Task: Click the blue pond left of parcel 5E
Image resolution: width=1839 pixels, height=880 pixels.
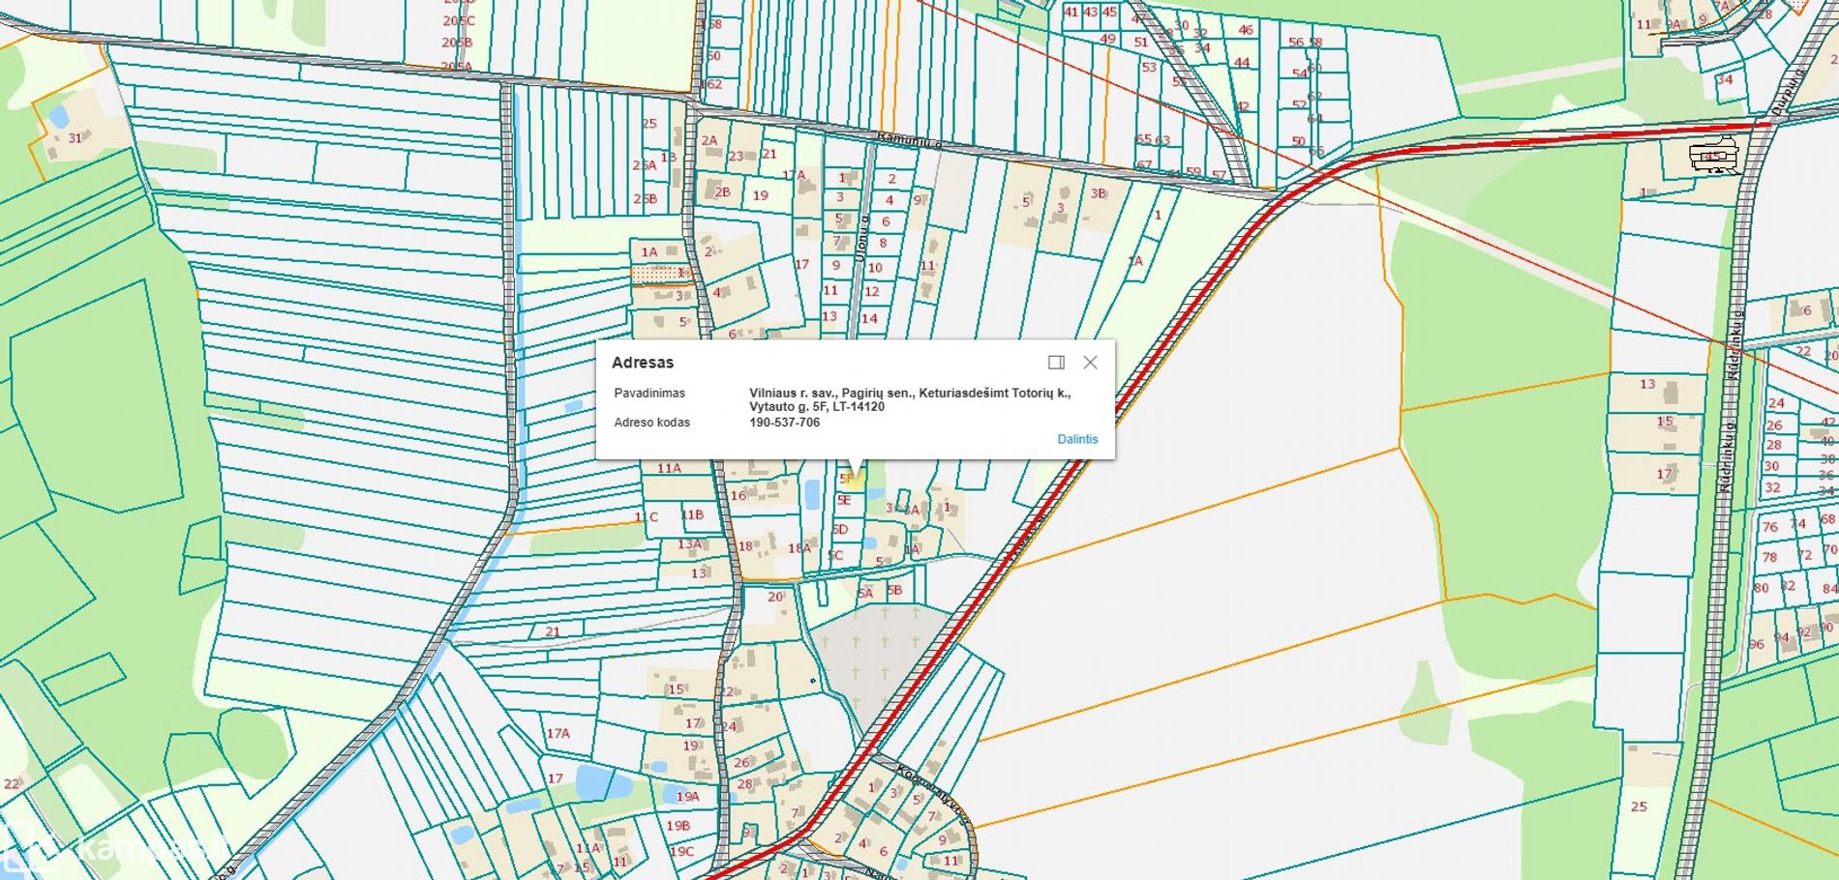Action: click(x=812, y=494)
